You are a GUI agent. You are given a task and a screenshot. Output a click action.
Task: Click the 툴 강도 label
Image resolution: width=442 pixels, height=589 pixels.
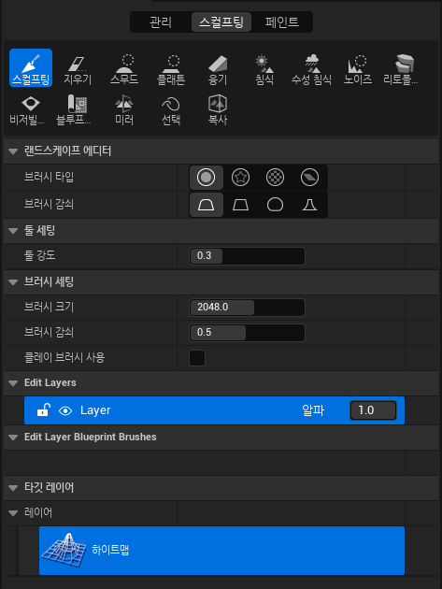[40, 256]
